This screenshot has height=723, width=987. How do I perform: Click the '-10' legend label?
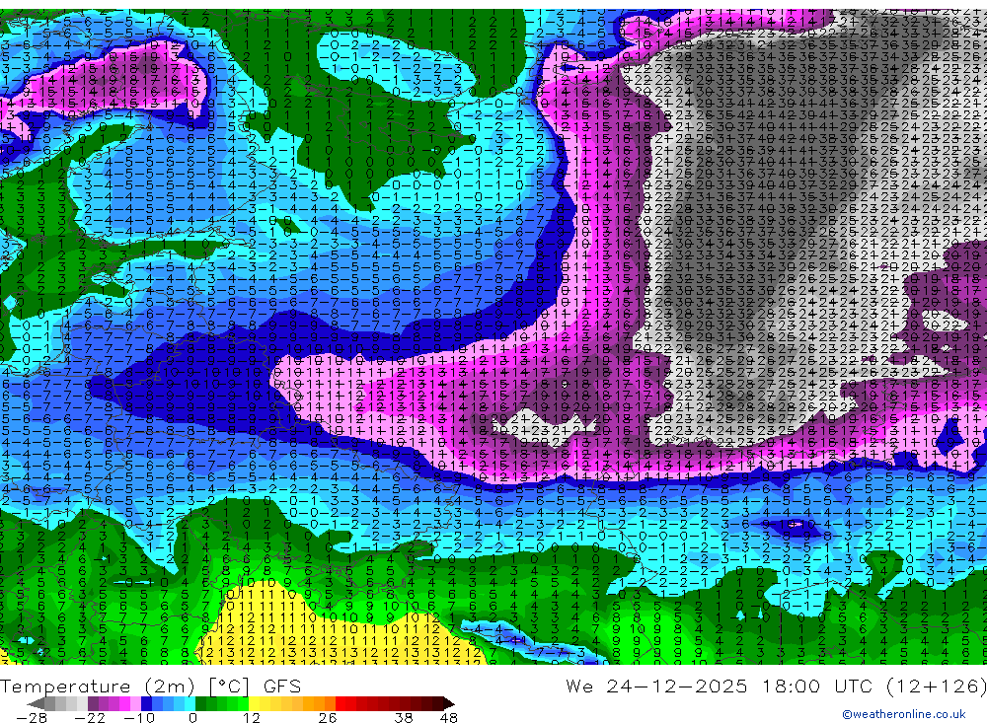pyautogui.click(x=139, y=717)
